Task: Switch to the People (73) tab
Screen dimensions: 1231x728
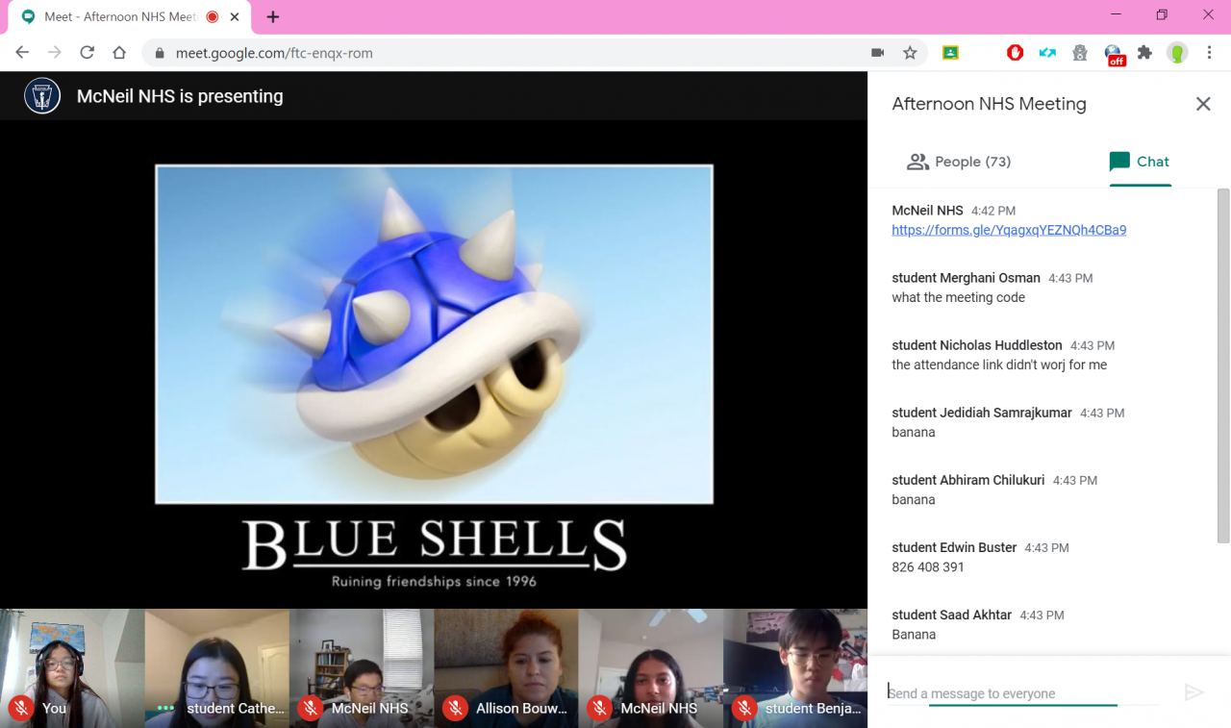Action: point(959,162)
